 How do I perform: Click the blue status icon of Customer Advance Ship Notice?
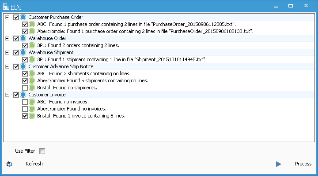[x=23, y=66]
